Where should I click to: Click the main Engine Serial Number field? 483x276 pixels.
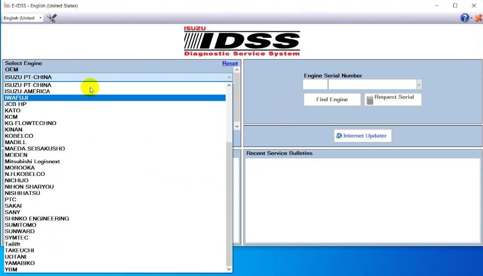[x=372, y=85]
